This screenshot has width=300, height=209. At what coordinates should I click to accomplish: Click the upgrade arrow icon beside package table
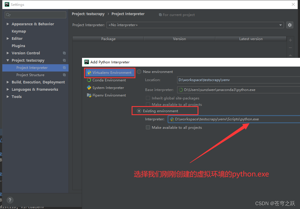(x=290, y=55)
